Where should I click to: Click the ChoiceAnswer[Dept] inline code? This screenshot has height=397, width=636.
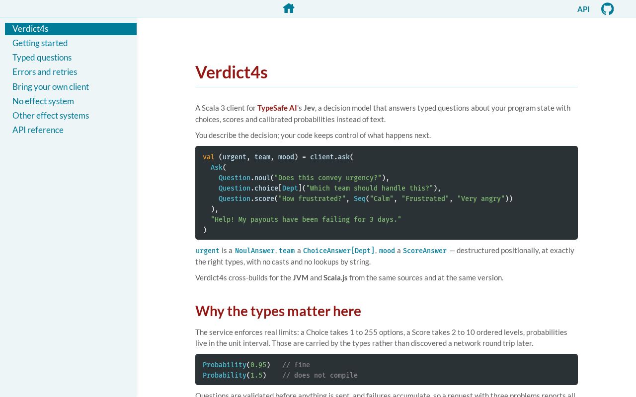tap(339, 251)
